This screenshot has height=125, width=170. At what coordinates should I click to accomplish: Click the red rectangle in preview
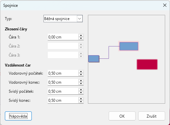pyautogui.click(x=147, y=64)
